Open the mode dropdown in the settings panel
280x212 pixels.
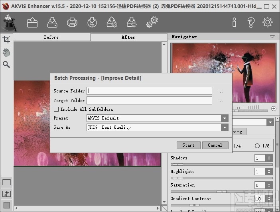coord(270,122)
